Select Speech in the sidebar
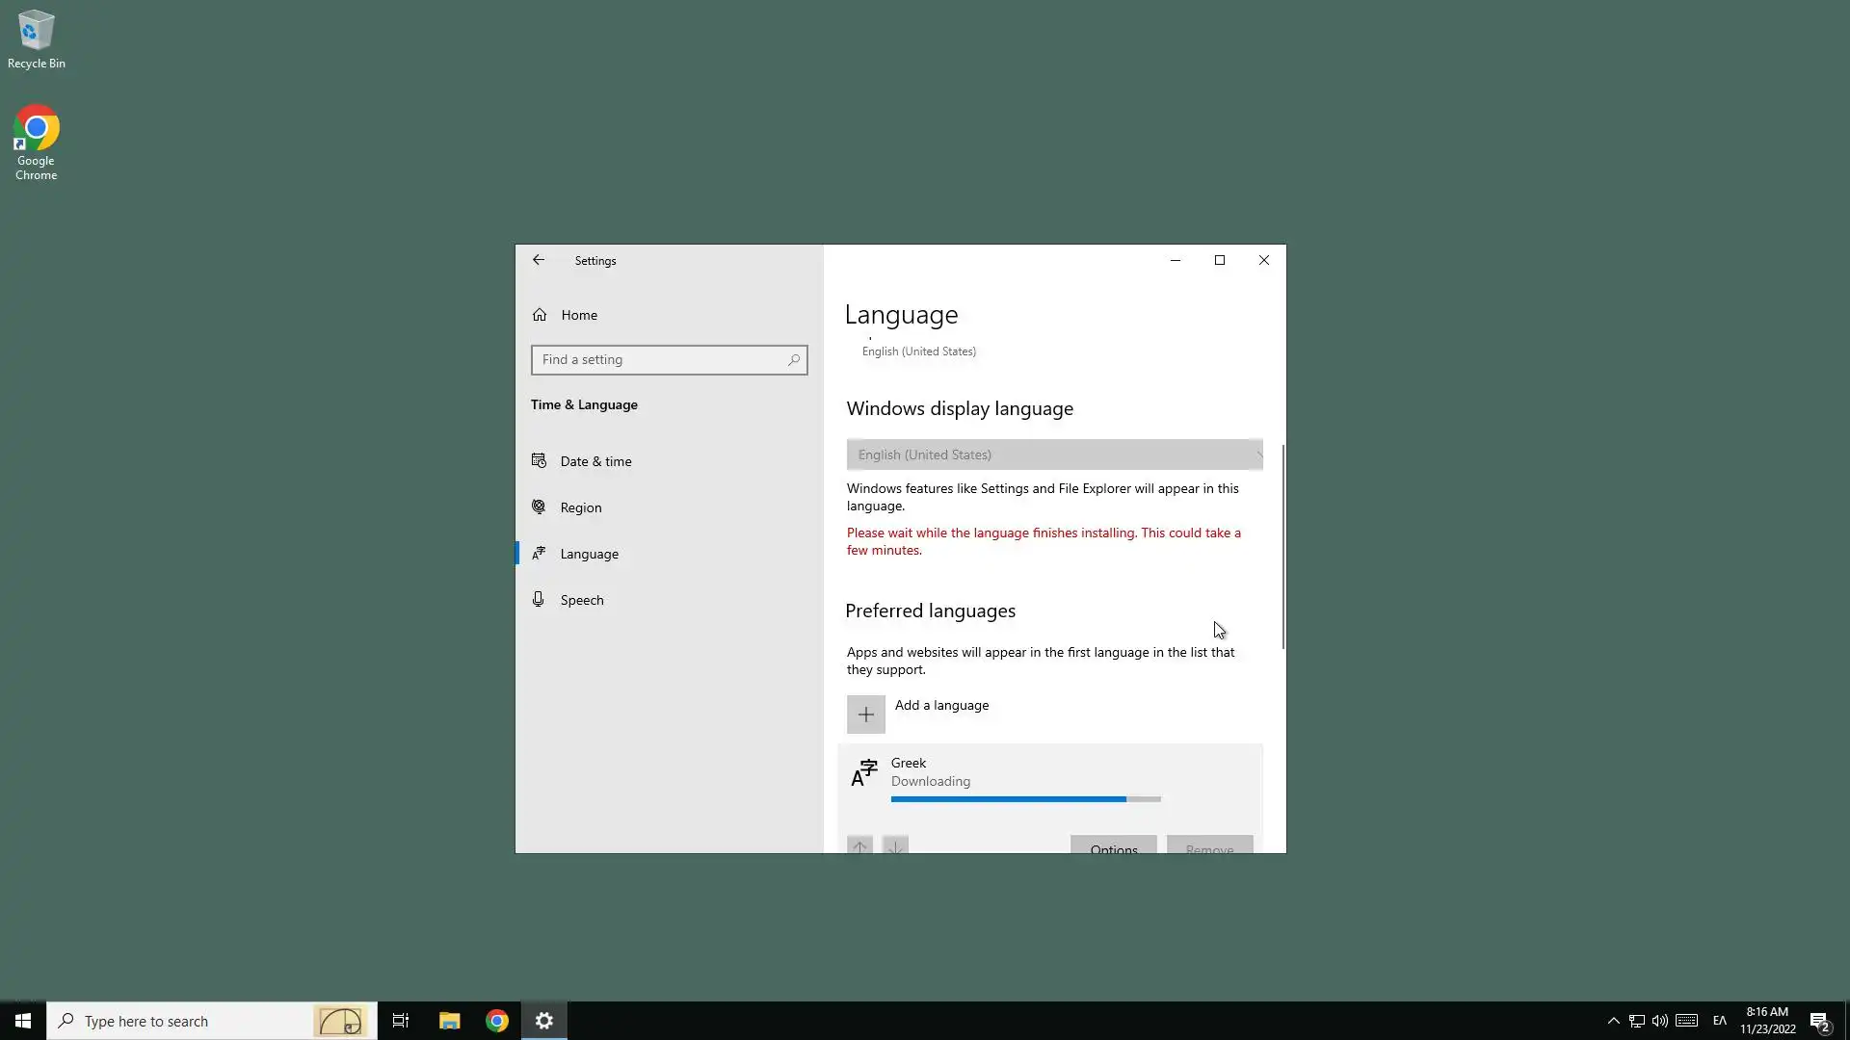 pos(581,600)
